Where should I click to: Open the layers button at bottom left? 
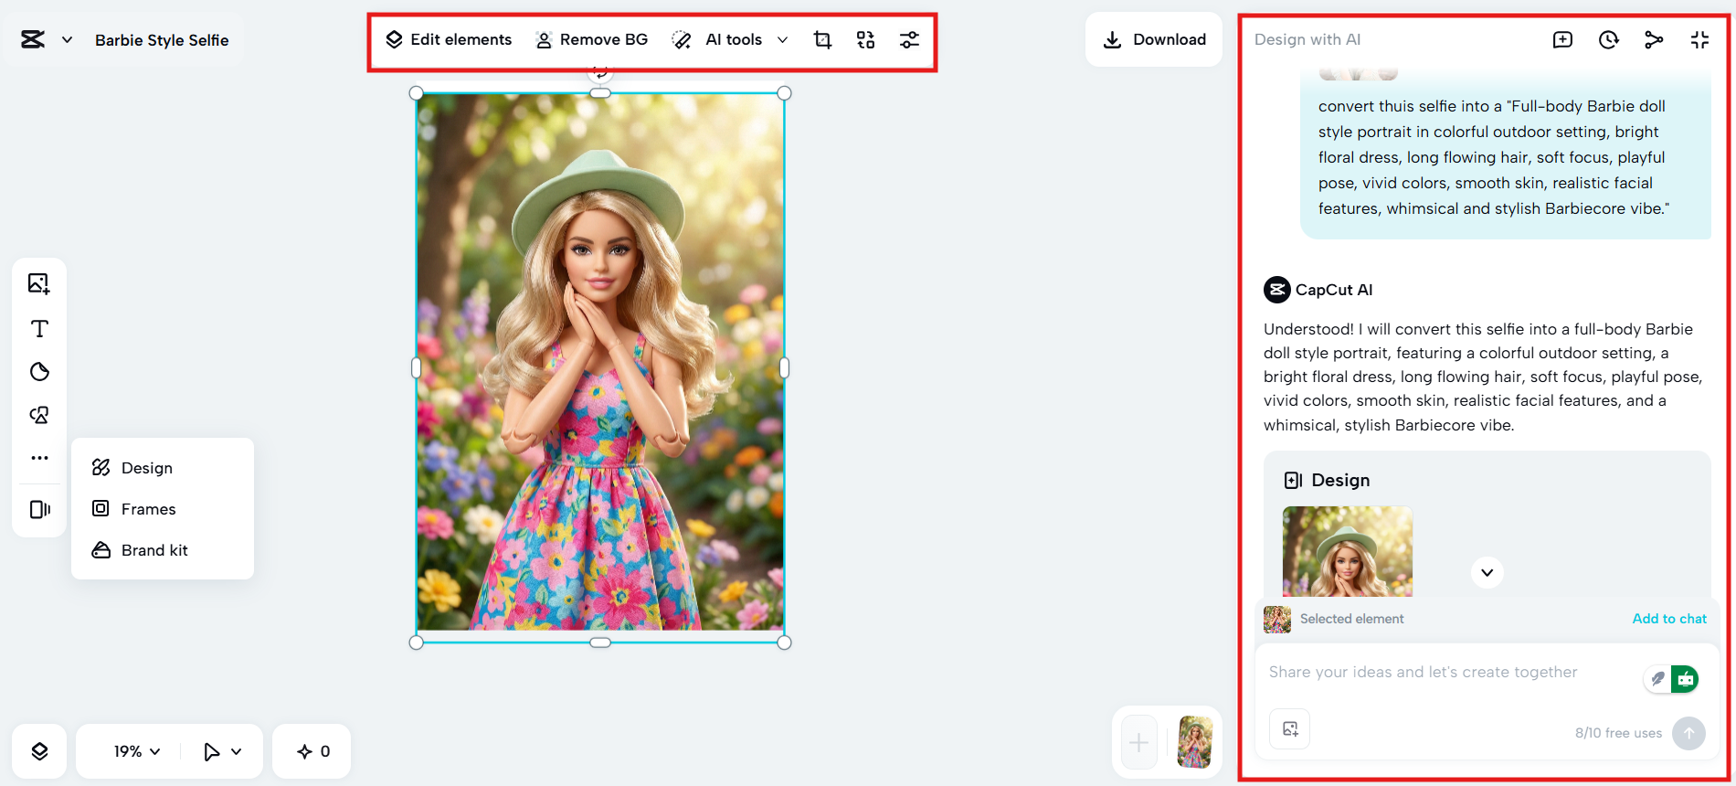click(x=39, y=751)
